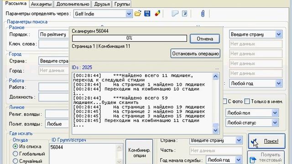The image size is (292, 164).
Task: Click the Город Нет данных field
Action: (54, 71)
